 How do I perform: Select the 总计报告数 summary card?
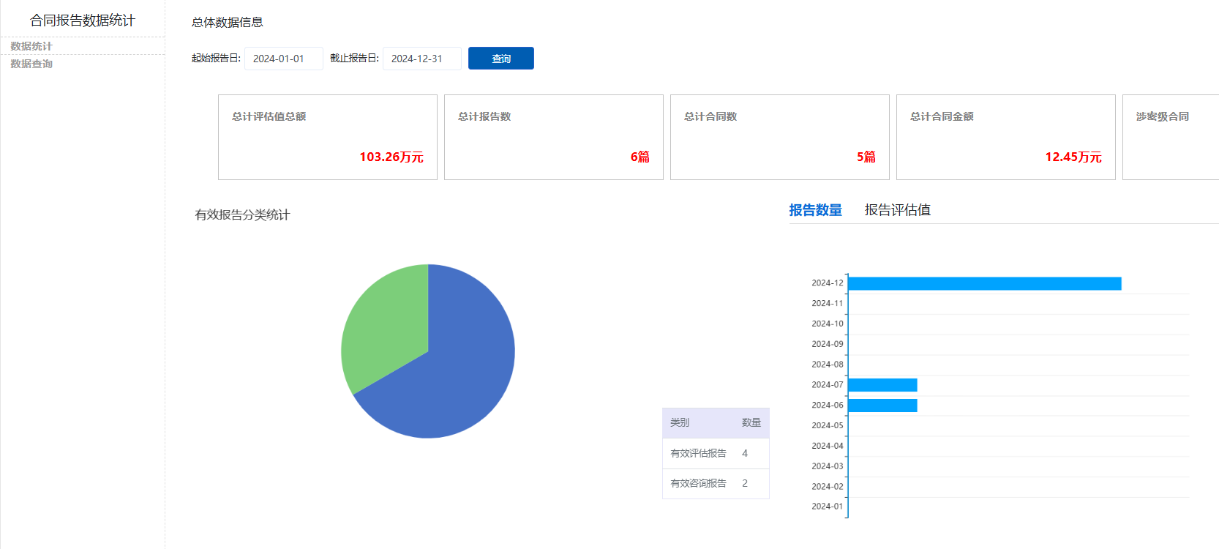pyautogui.click(x=553, y=137)
